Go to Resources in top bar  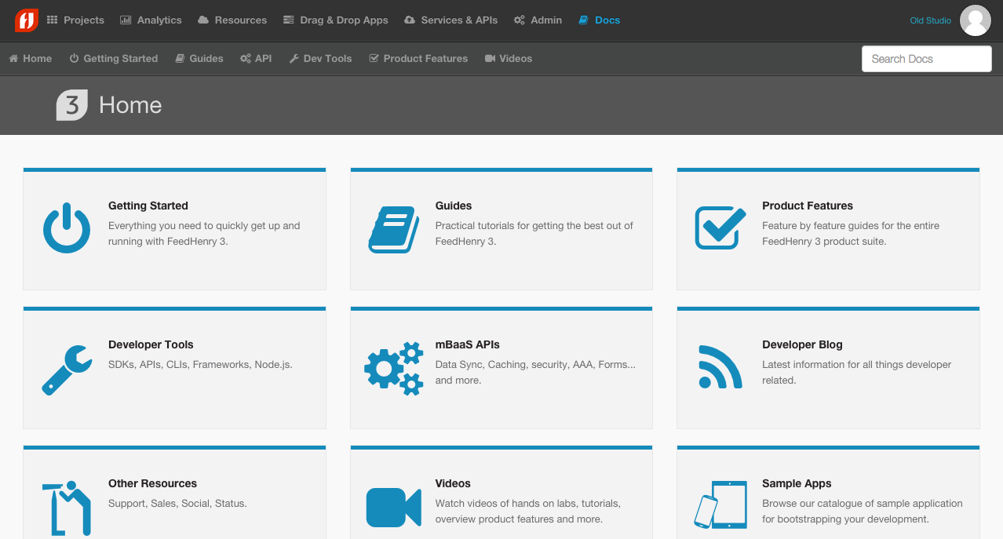pyautogui.click(x=232, y=20)
